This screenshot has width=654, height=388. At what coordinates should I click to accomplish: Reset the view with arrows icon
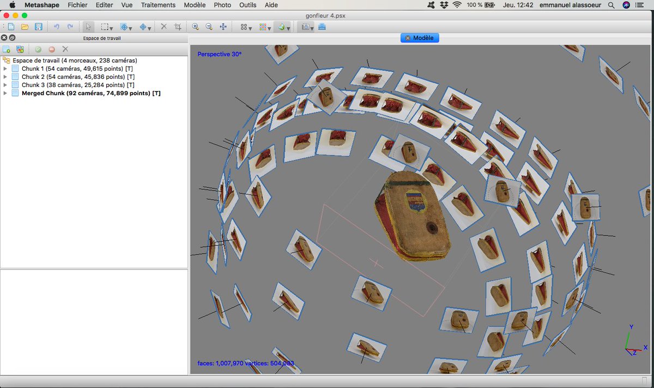[x=223, y=27]
